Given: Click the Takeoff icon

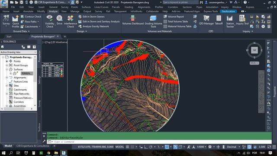Looking at the screenshot, I should coord(219,20).
